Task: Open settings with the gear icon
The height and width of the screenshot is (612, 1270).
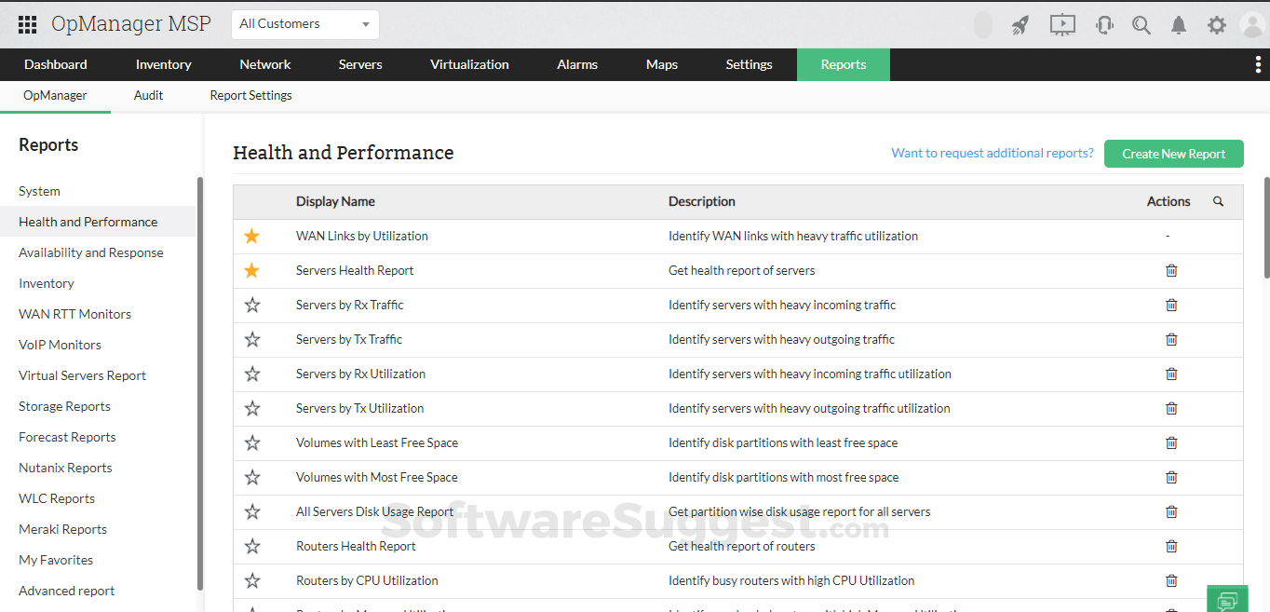Action: 1216,25
